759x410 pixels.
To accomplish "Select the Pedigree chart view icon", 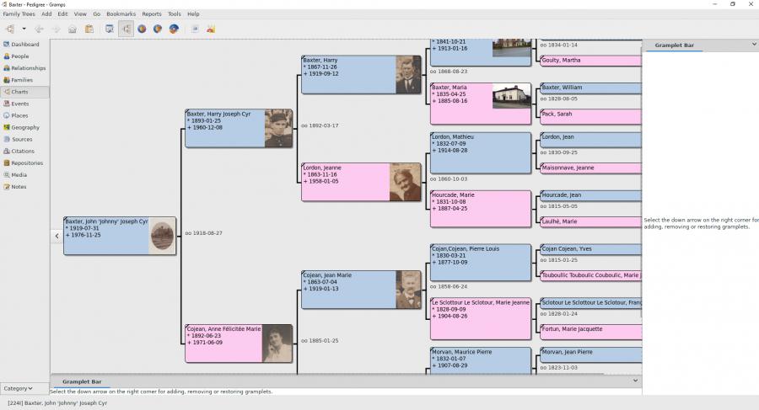I will click(x=126, y=29).
